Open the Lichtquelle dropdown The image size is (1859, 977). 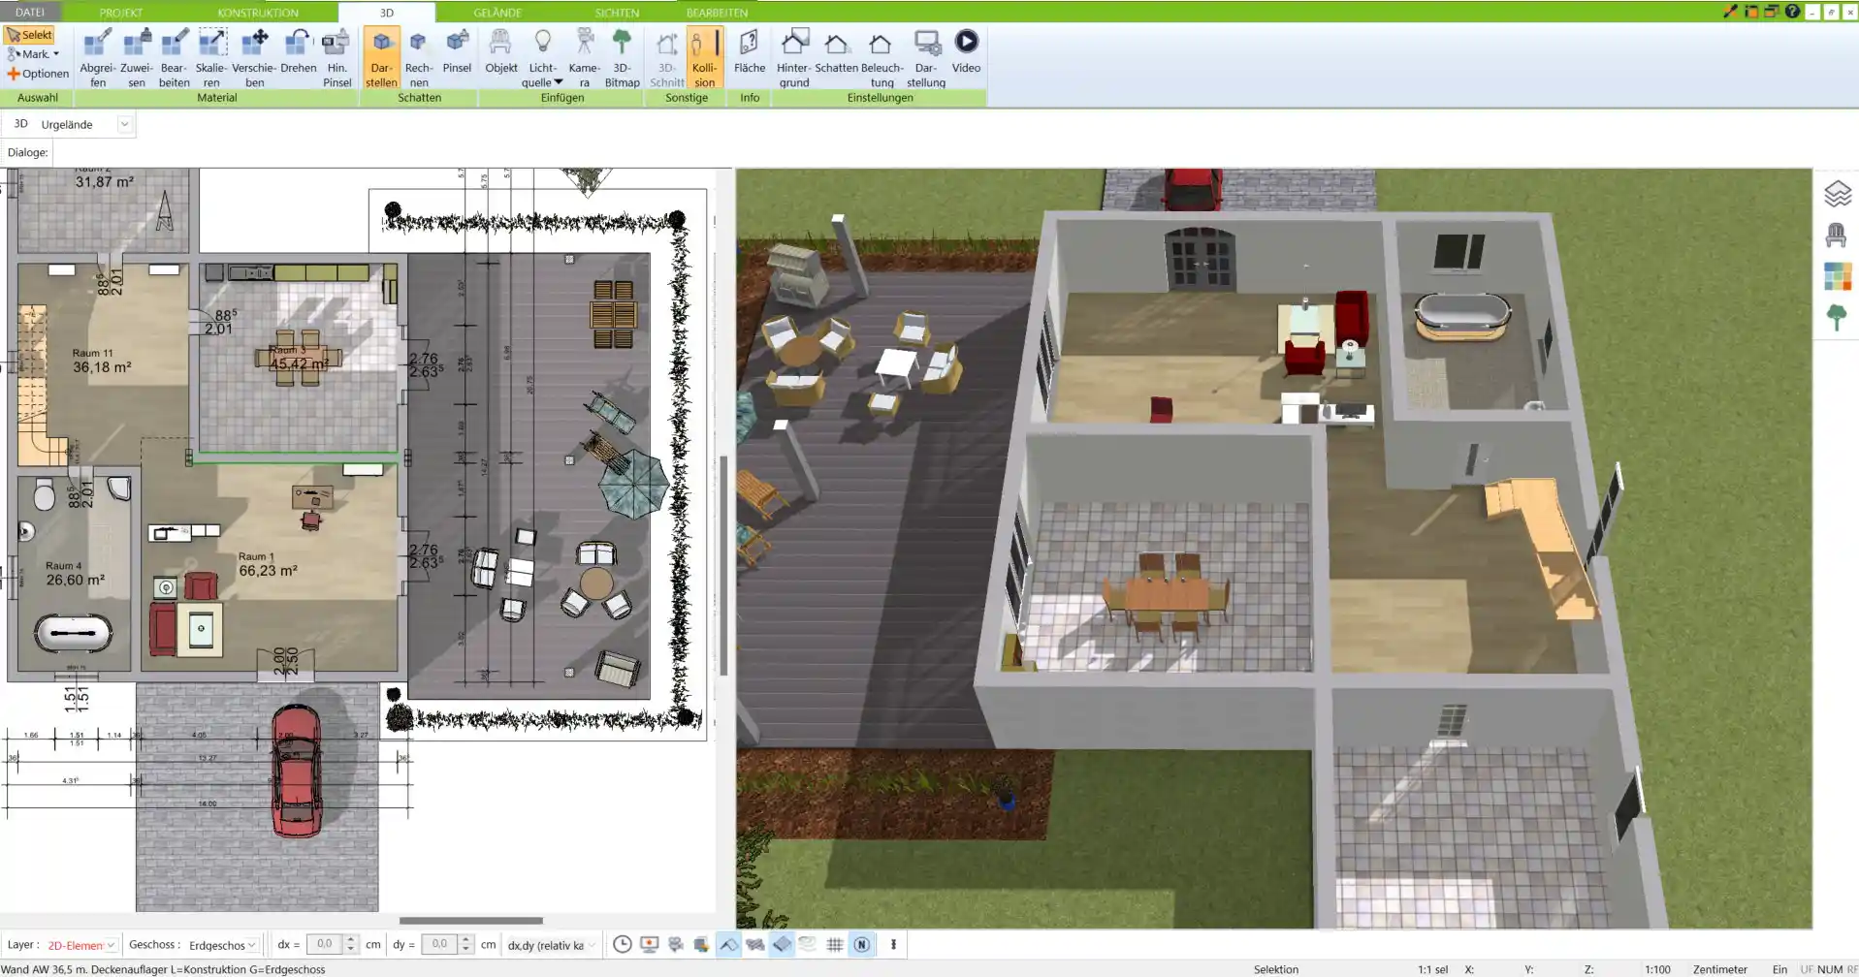point(543,58)
